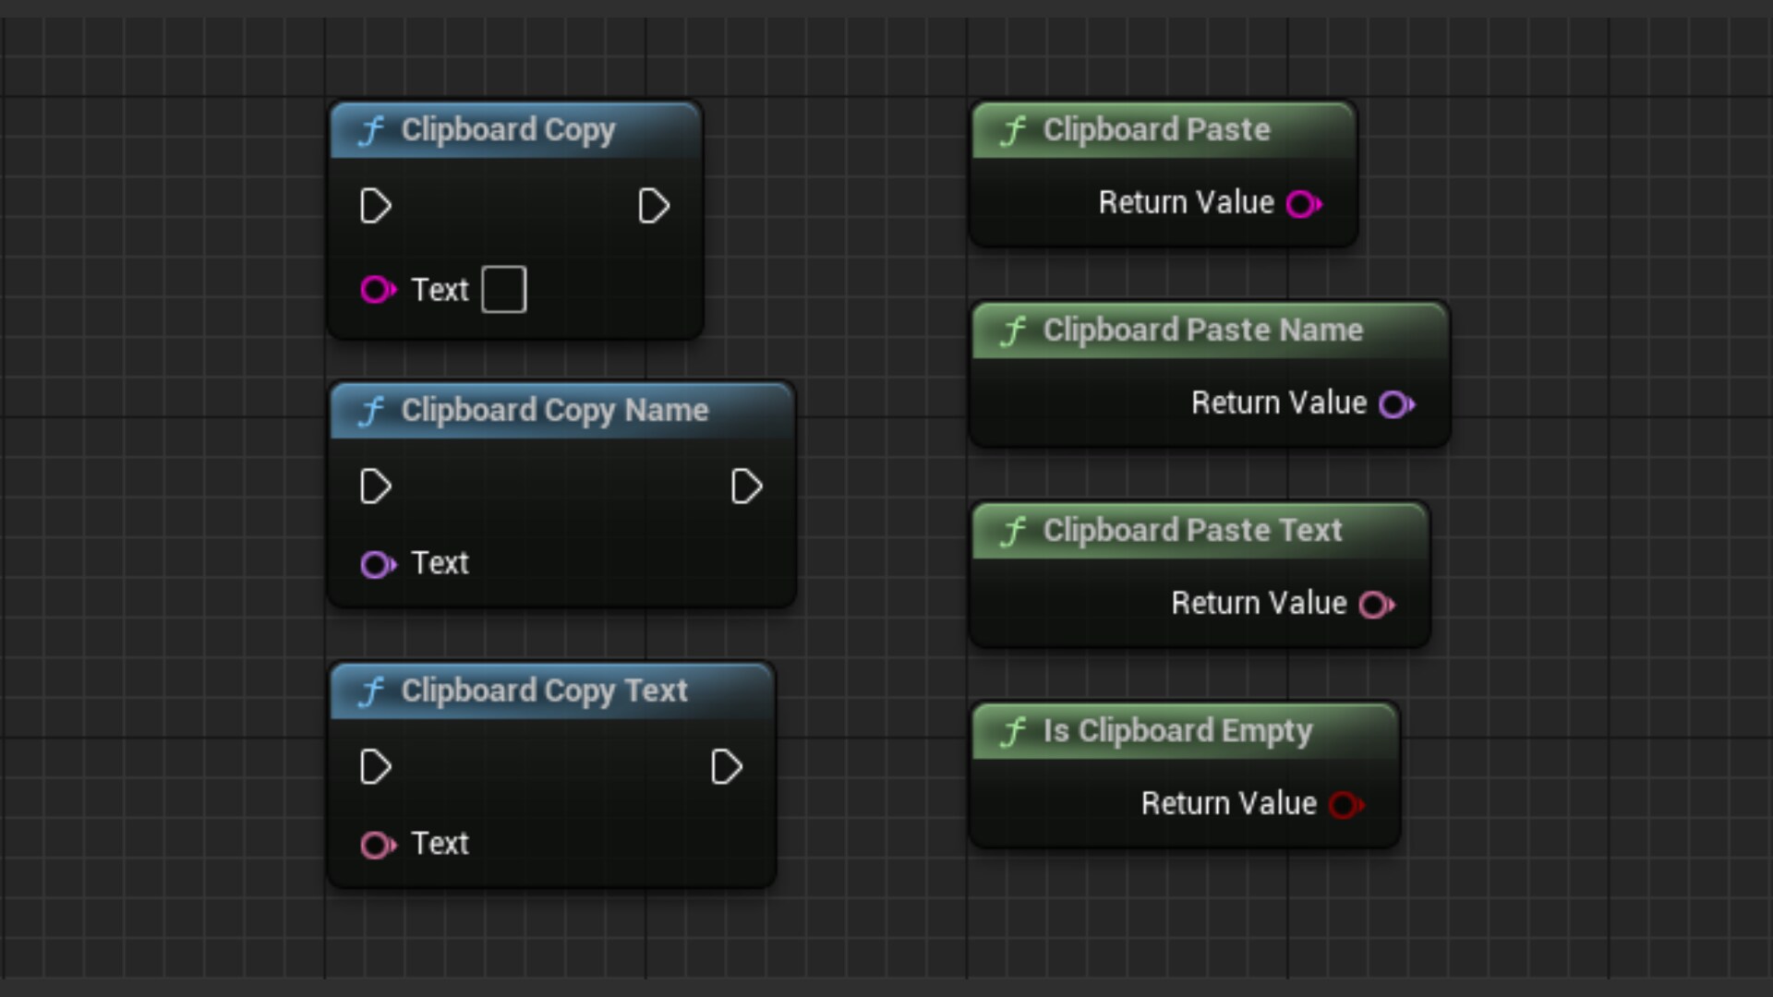Click the Return Value pin on Clipboard Paste
Image resolution: width=1773 pixels, height=997 pixels.
pyautogui.click(x=1303, y=203)
